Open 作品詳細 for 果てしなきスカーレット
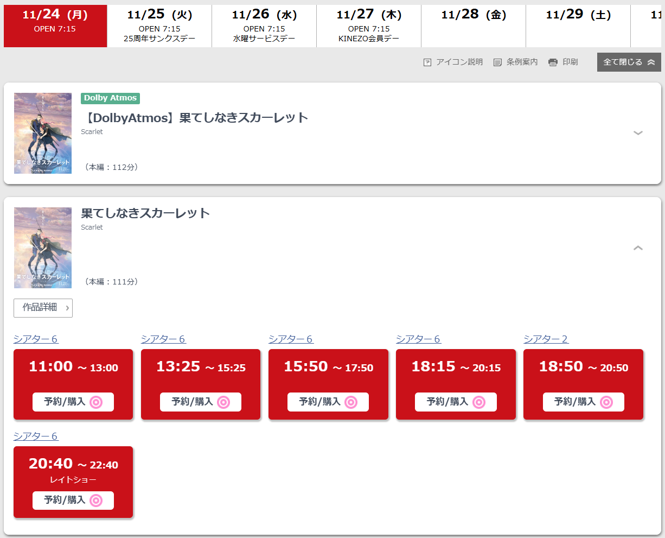Viewport: 665px width, 538px height. pos(43,308)
